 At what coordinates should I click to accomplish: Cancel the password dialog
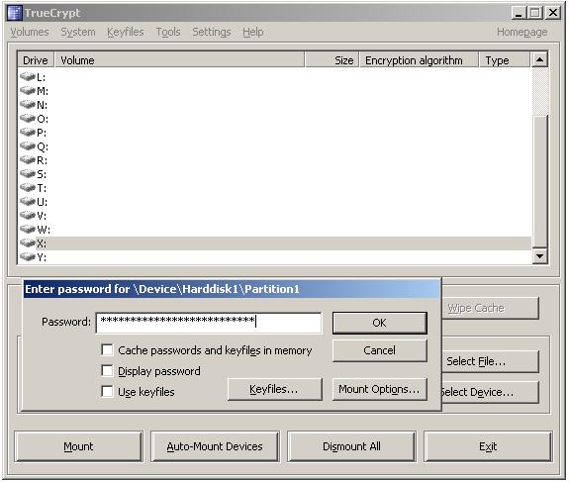pyautogui.click(x=380, y=350)
